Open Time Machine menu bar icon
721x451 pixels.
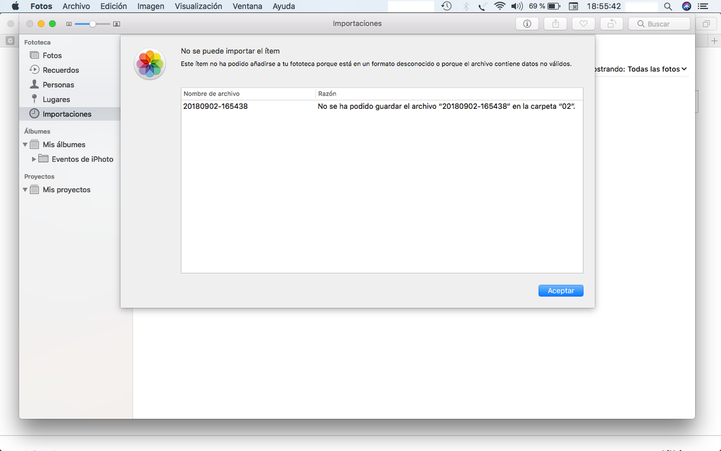coord(446,6)
